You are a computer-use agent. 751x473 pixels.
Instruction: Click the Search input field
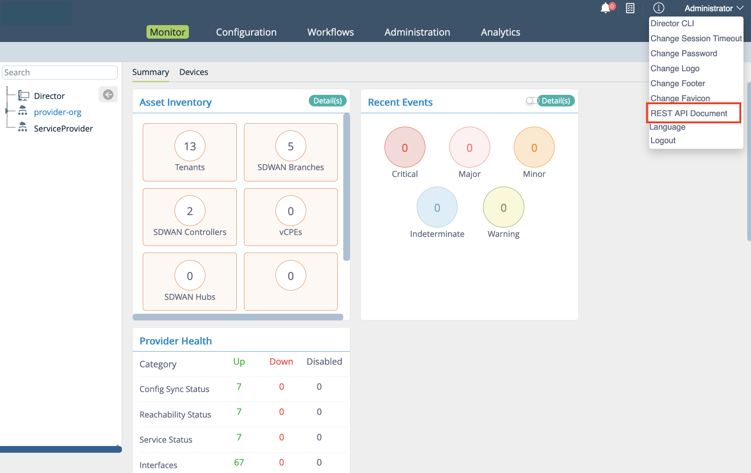pyautogui.click(x=60, y=72)
